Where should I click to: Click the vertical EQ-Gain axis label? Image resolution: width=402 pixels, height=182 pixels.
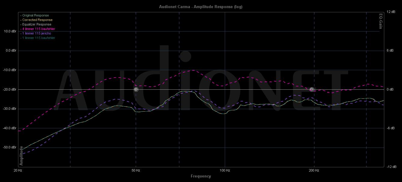tap(381, 21)
